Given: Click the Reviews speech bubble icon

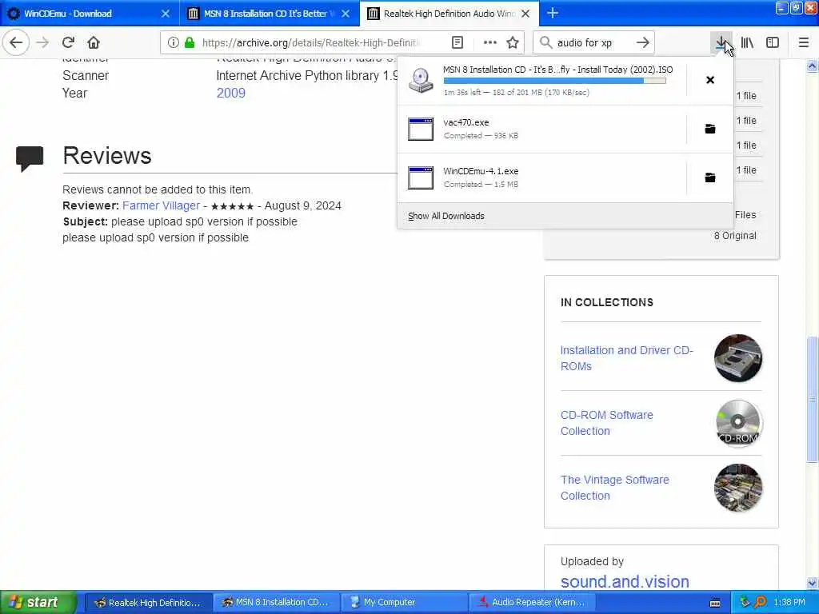Looking at the screenshot, I should [30, 159].
